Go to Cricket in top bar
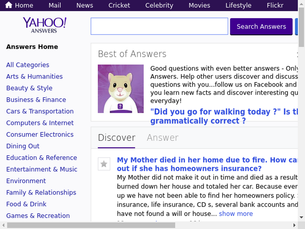The height and width of the screenshot is (229, 305). 119,5
